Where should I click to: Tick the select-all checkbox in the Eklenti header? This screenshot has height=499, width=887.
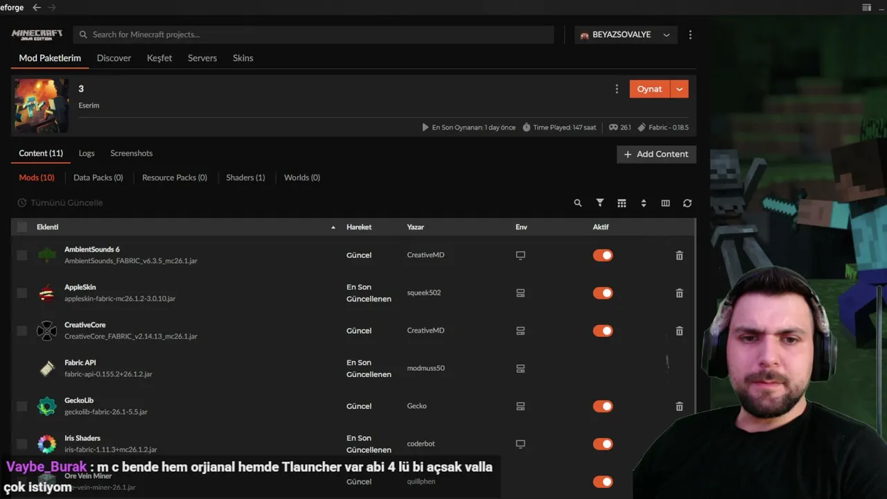tap(22, 227)
